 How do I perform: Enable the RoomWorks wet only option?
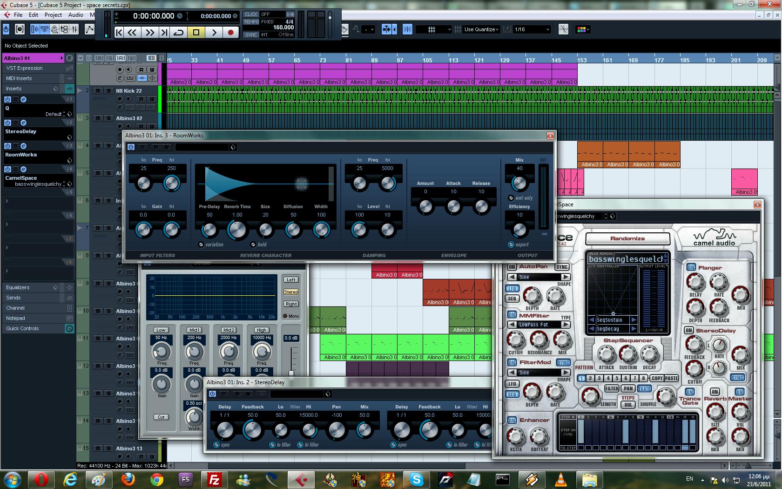(x=511, y=198)
